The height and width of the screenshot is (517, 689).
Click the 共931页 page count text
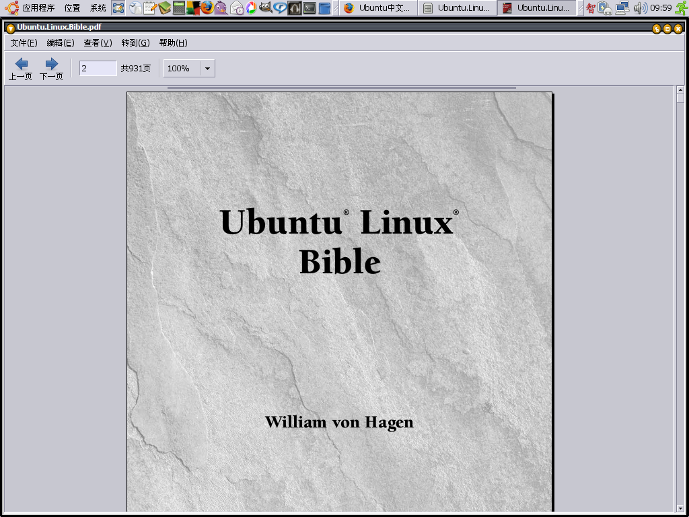click(136, 68)
